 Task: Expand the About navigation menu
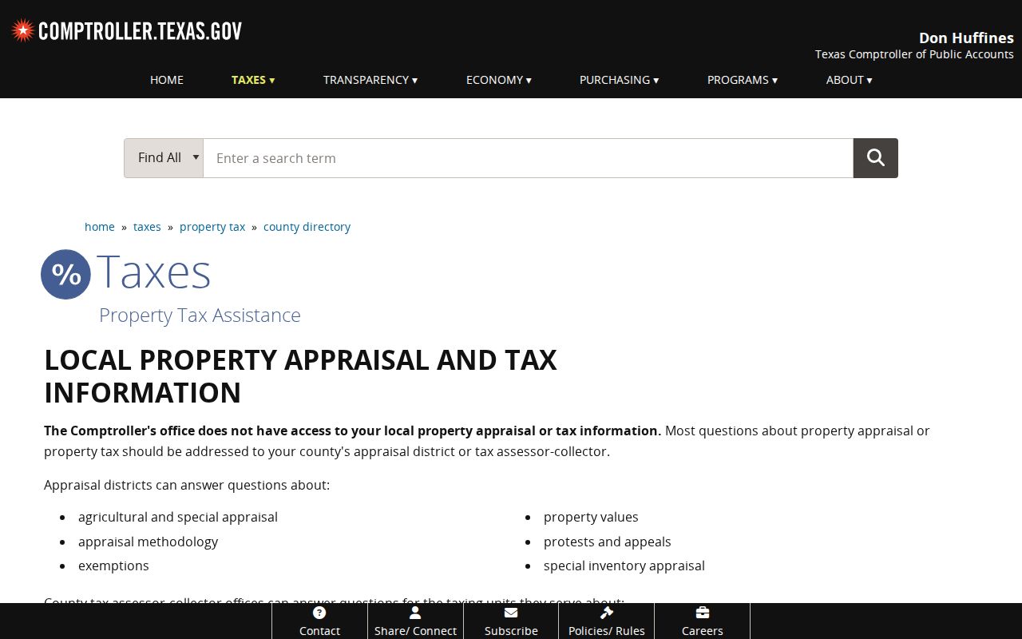point(850,80)
